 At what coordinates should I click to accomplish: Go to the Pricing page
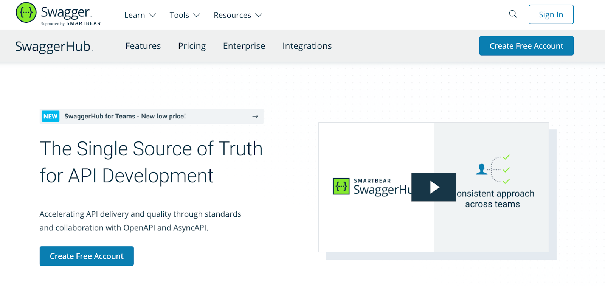pos(192,46)
